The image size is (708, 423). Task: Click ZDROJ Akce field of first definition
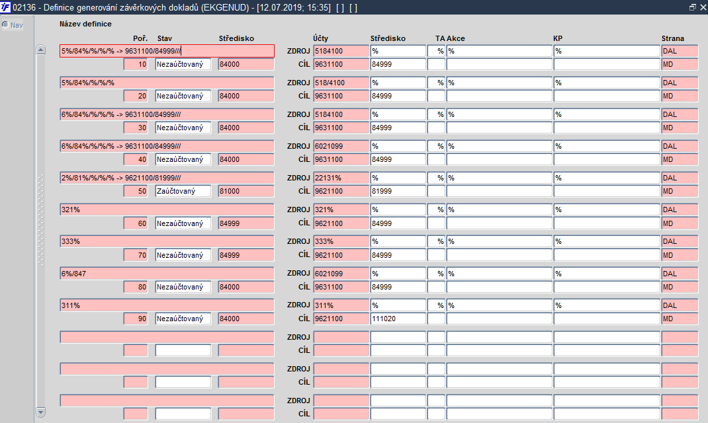tap(500, 51)
